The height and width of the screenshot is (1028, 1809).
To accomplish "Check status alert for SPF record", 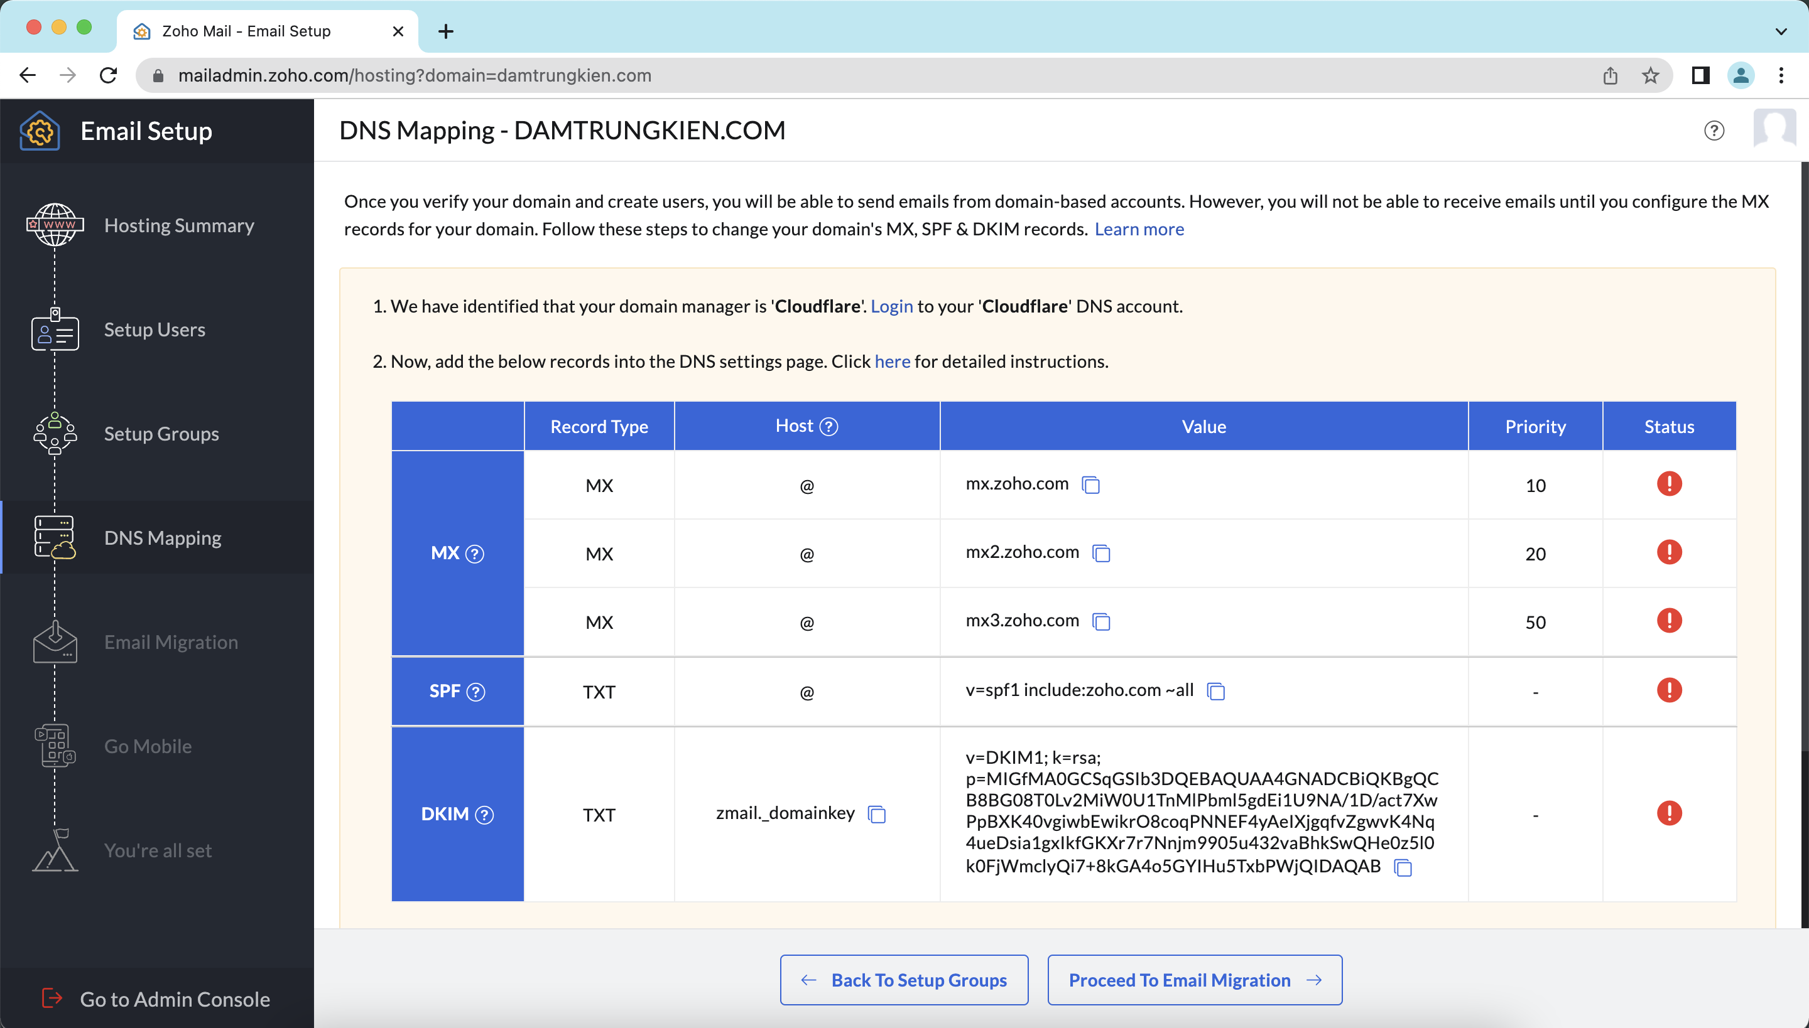I will 1669,690.
